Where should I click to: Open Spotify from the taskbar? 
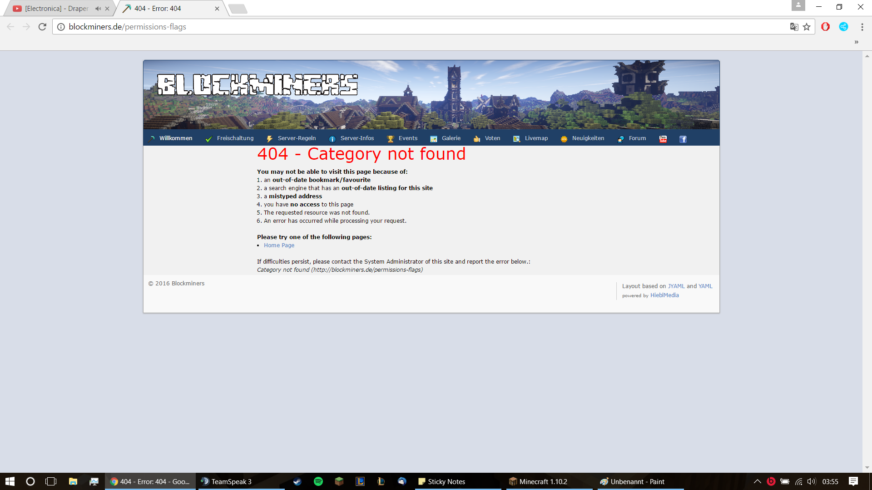(318, 481)
